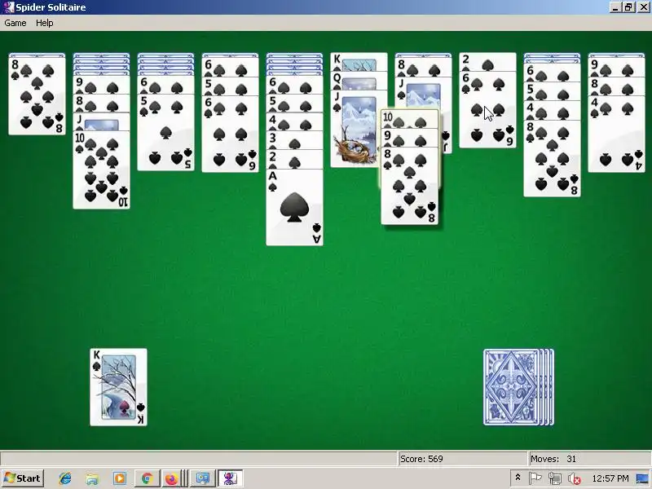The height and width of the screenshot is (489, 652).
Task: Open the Action Center flag icon
Action: click(x=535, y=478)
